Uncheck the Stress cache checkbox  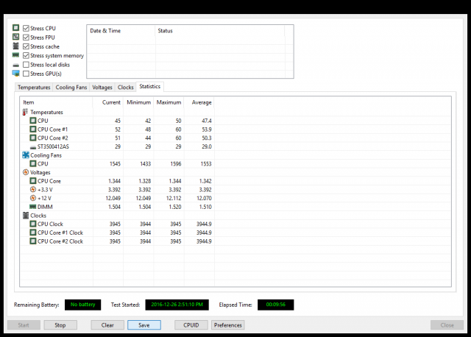tap(26, 46)
